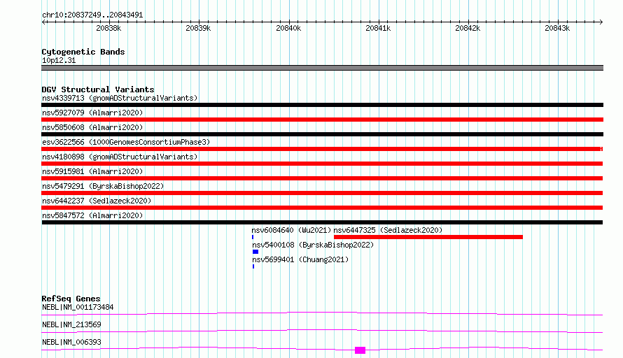Open variant nsv6442237 (Sedlazeck2020) label
Image resolution: width=623 pixels, height=358 pixels.
pos(97,201)
